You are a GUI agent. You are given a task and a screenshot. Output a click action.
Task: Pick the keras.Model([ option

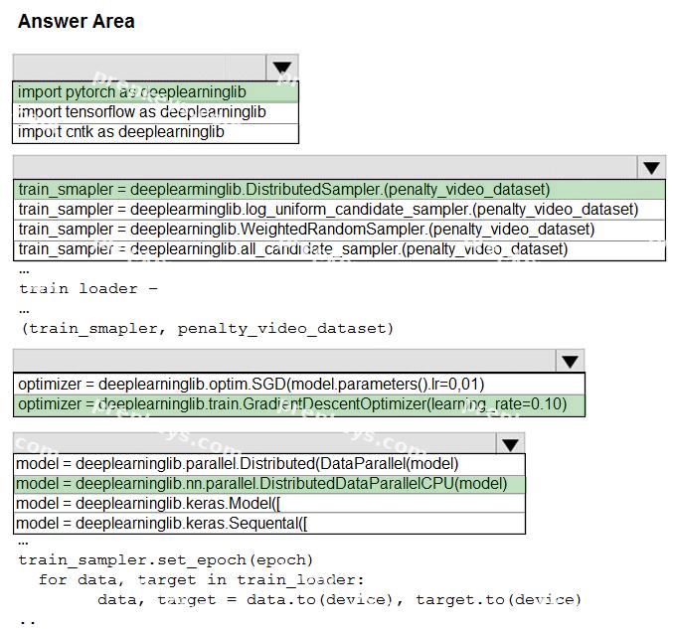click(x=269, y=504)
